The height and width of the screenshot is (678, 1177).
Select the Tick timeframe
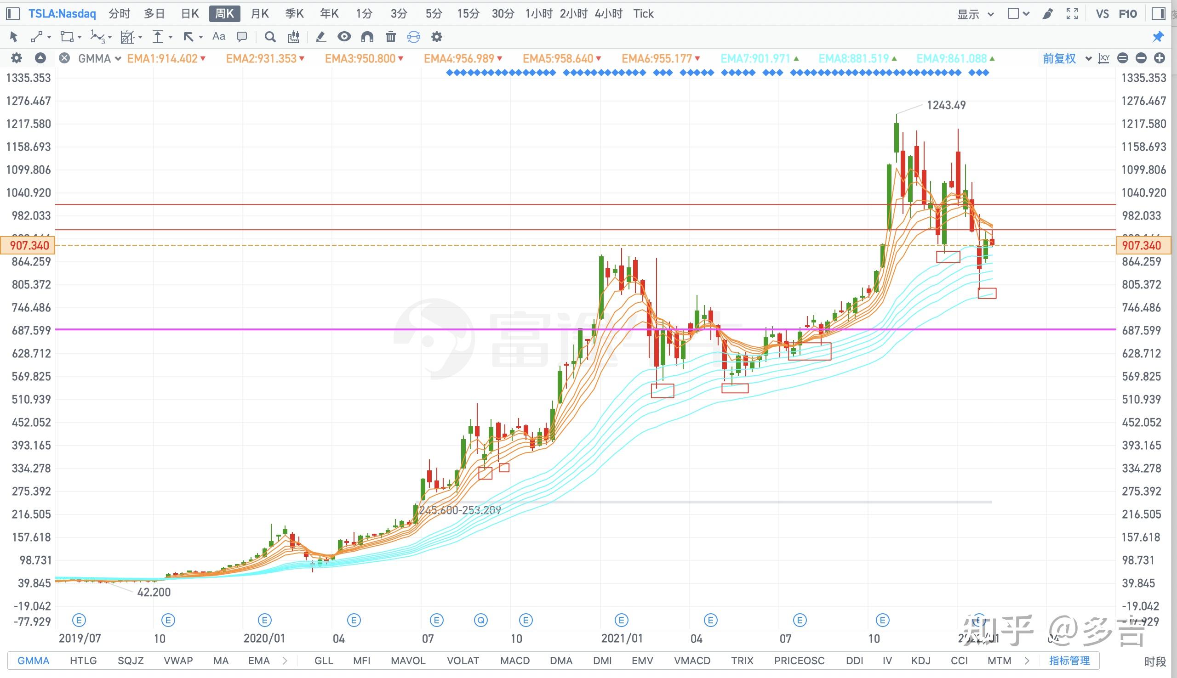[x=643, y=14]
